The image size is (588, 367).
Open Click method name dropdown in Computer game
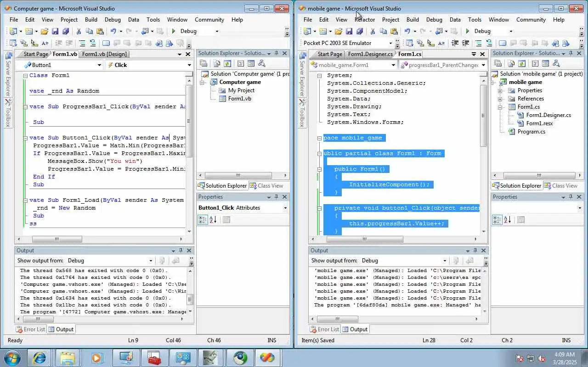coord(189,65)
